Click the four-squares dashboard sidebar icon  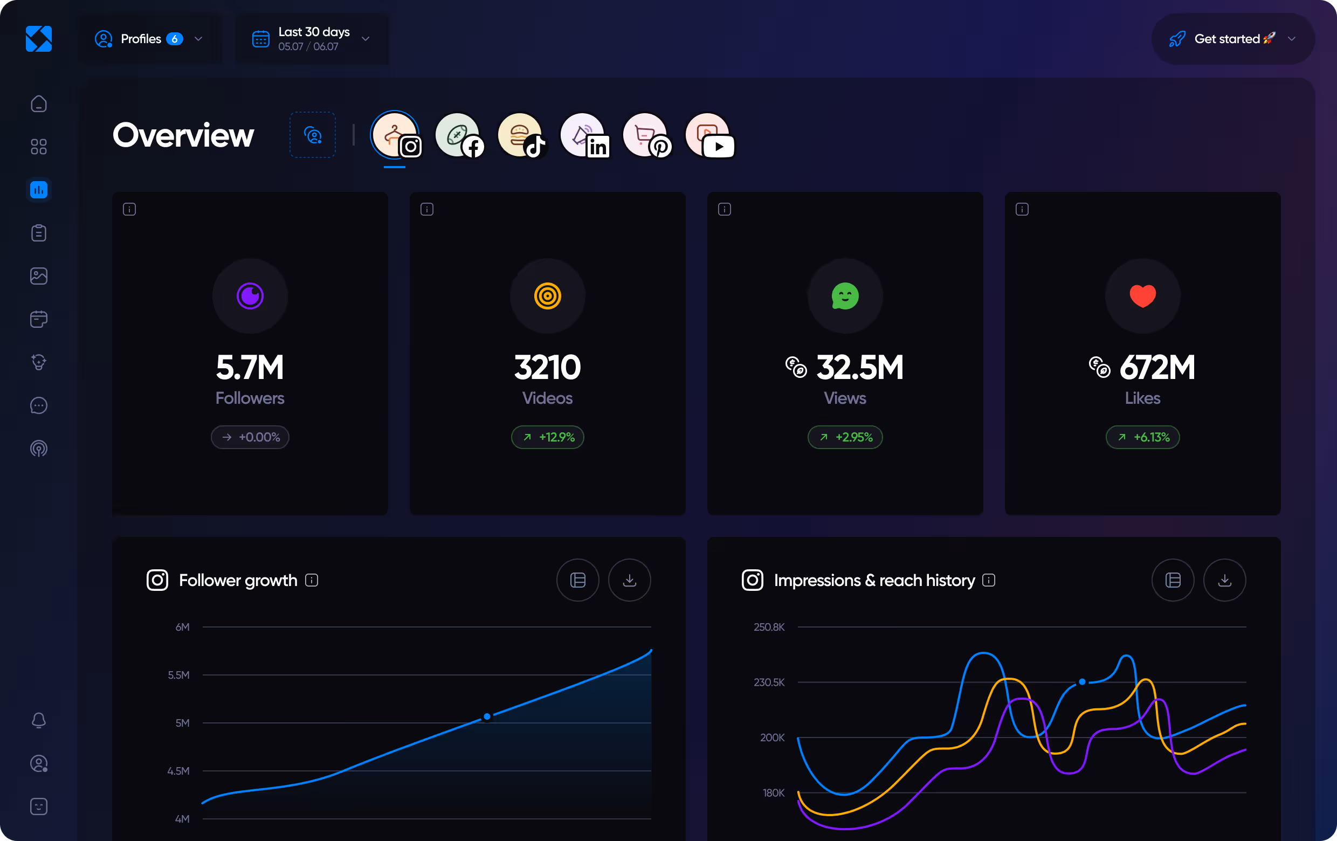click(39, 147)
